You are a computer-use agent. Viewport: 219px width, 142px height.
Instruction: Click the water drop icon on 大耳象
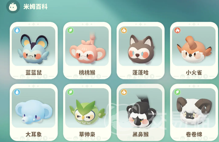point(17,92)
